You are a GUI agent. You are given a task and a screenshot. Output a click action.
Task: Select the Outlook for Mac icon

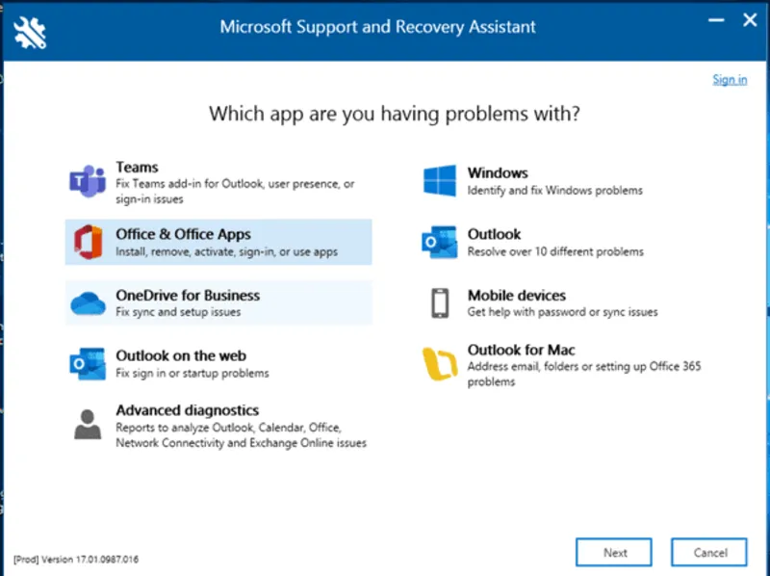[439, 364]
